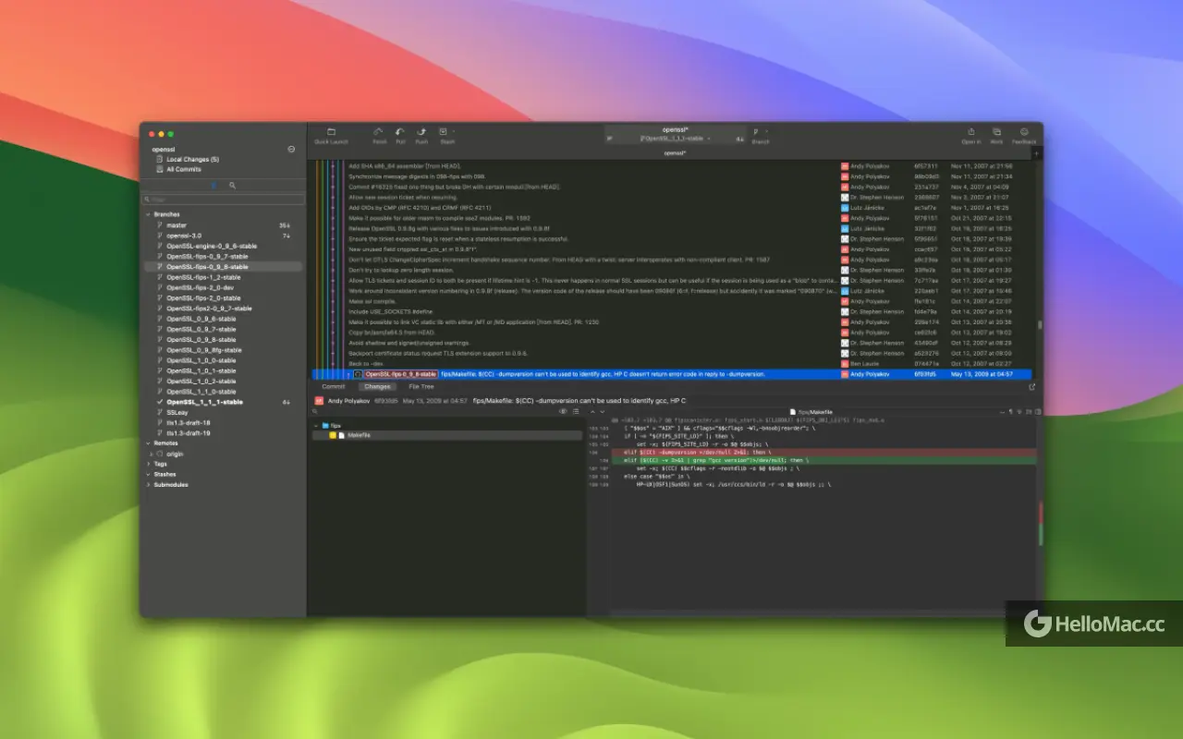Click the Stash toolbar icon

click(x=444, y=132)
